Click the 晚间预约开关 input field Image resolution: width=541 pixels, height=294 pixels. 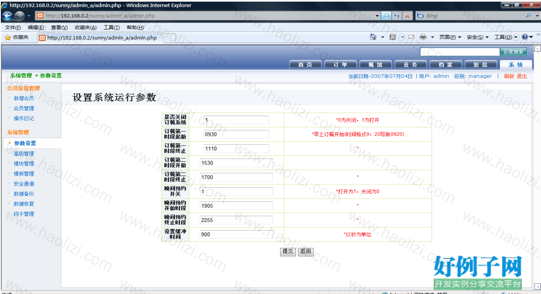pyautogui.click(x=236, y=191)
